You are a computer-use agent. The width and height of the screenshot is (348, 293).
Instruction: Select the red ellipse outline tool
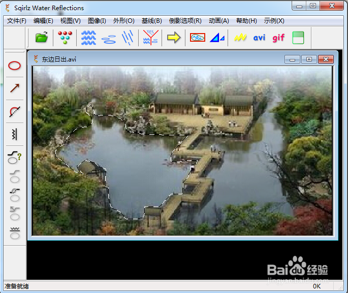[14, 66]
